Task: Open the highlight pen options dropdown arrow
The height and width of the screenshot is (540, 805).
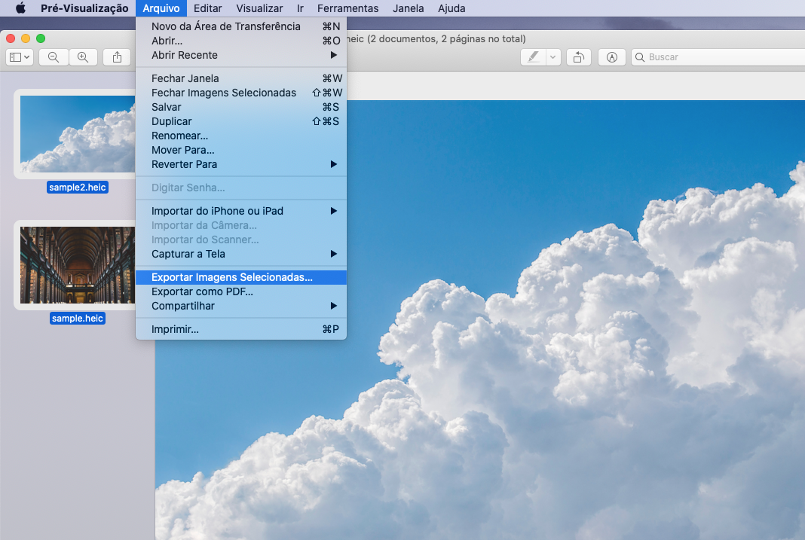Action: [x=552, y=57]
